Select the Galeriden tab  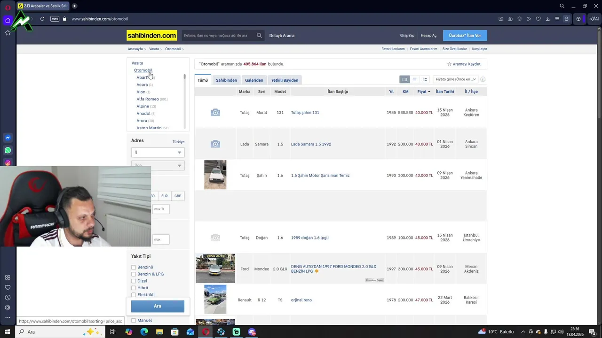(254, 80)
